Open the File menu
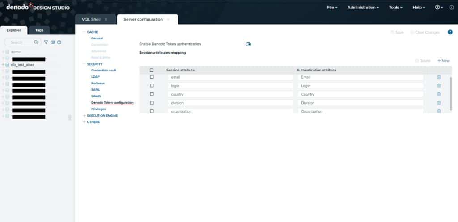 (332, 8)
